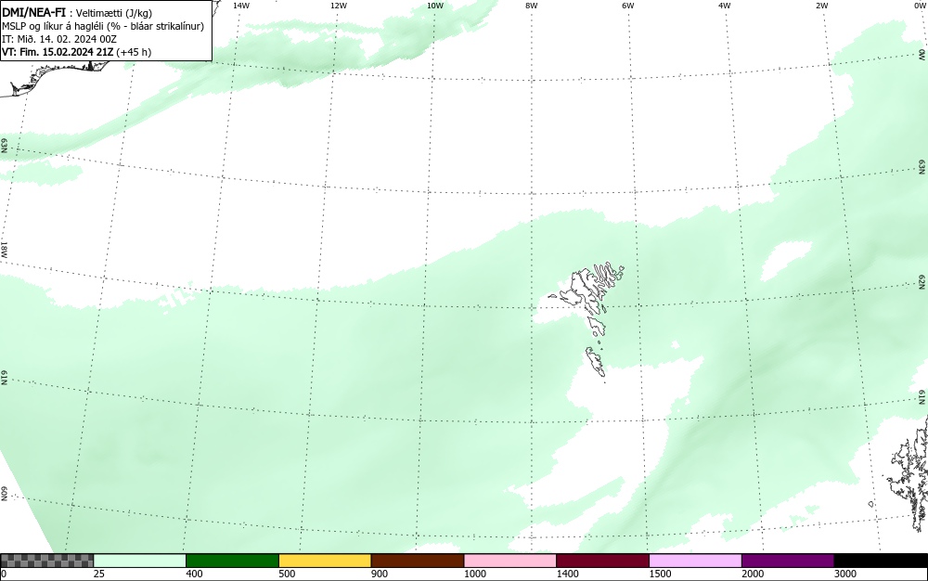
Task: Select the "4W" longitude label
Action: pos(725,6)
